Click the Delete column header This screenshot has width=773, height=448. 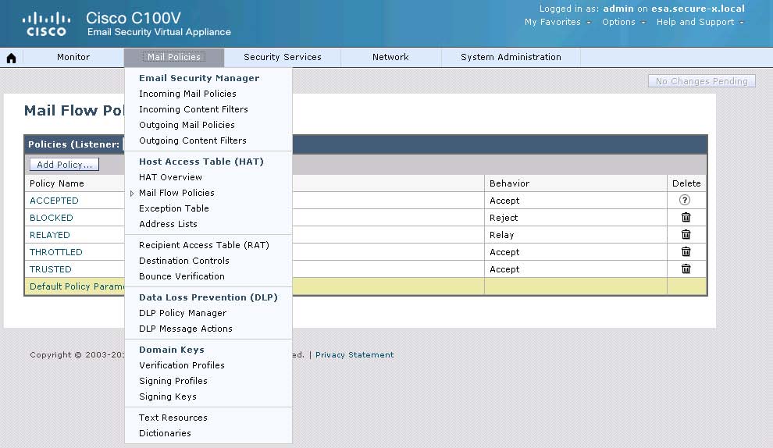686,183
